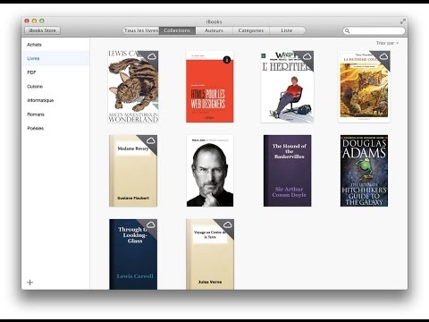Open the iBooks Store button
Image resolution: width=429 pixels, height=322 pixels.
(x=42, y=30)
